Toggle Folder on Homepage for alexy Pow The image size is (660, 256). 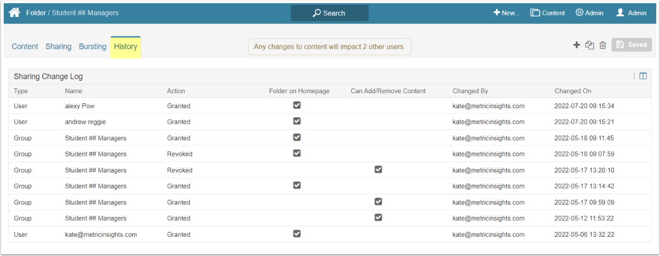coord(297,105)
